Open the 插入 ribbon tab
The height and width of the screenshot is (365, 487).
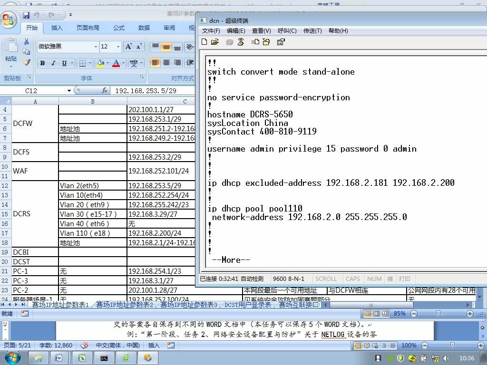click(57, 28)
